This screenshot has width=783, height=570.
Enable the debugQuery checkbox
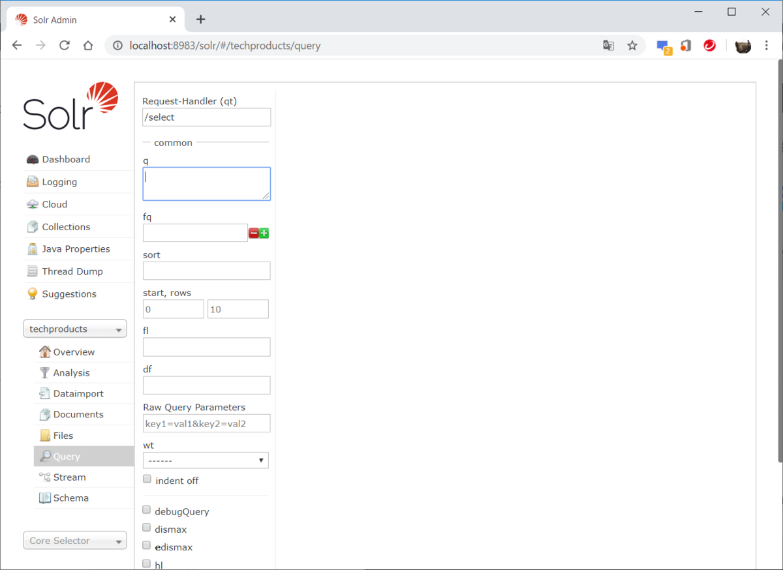click(x=147, y=510)
